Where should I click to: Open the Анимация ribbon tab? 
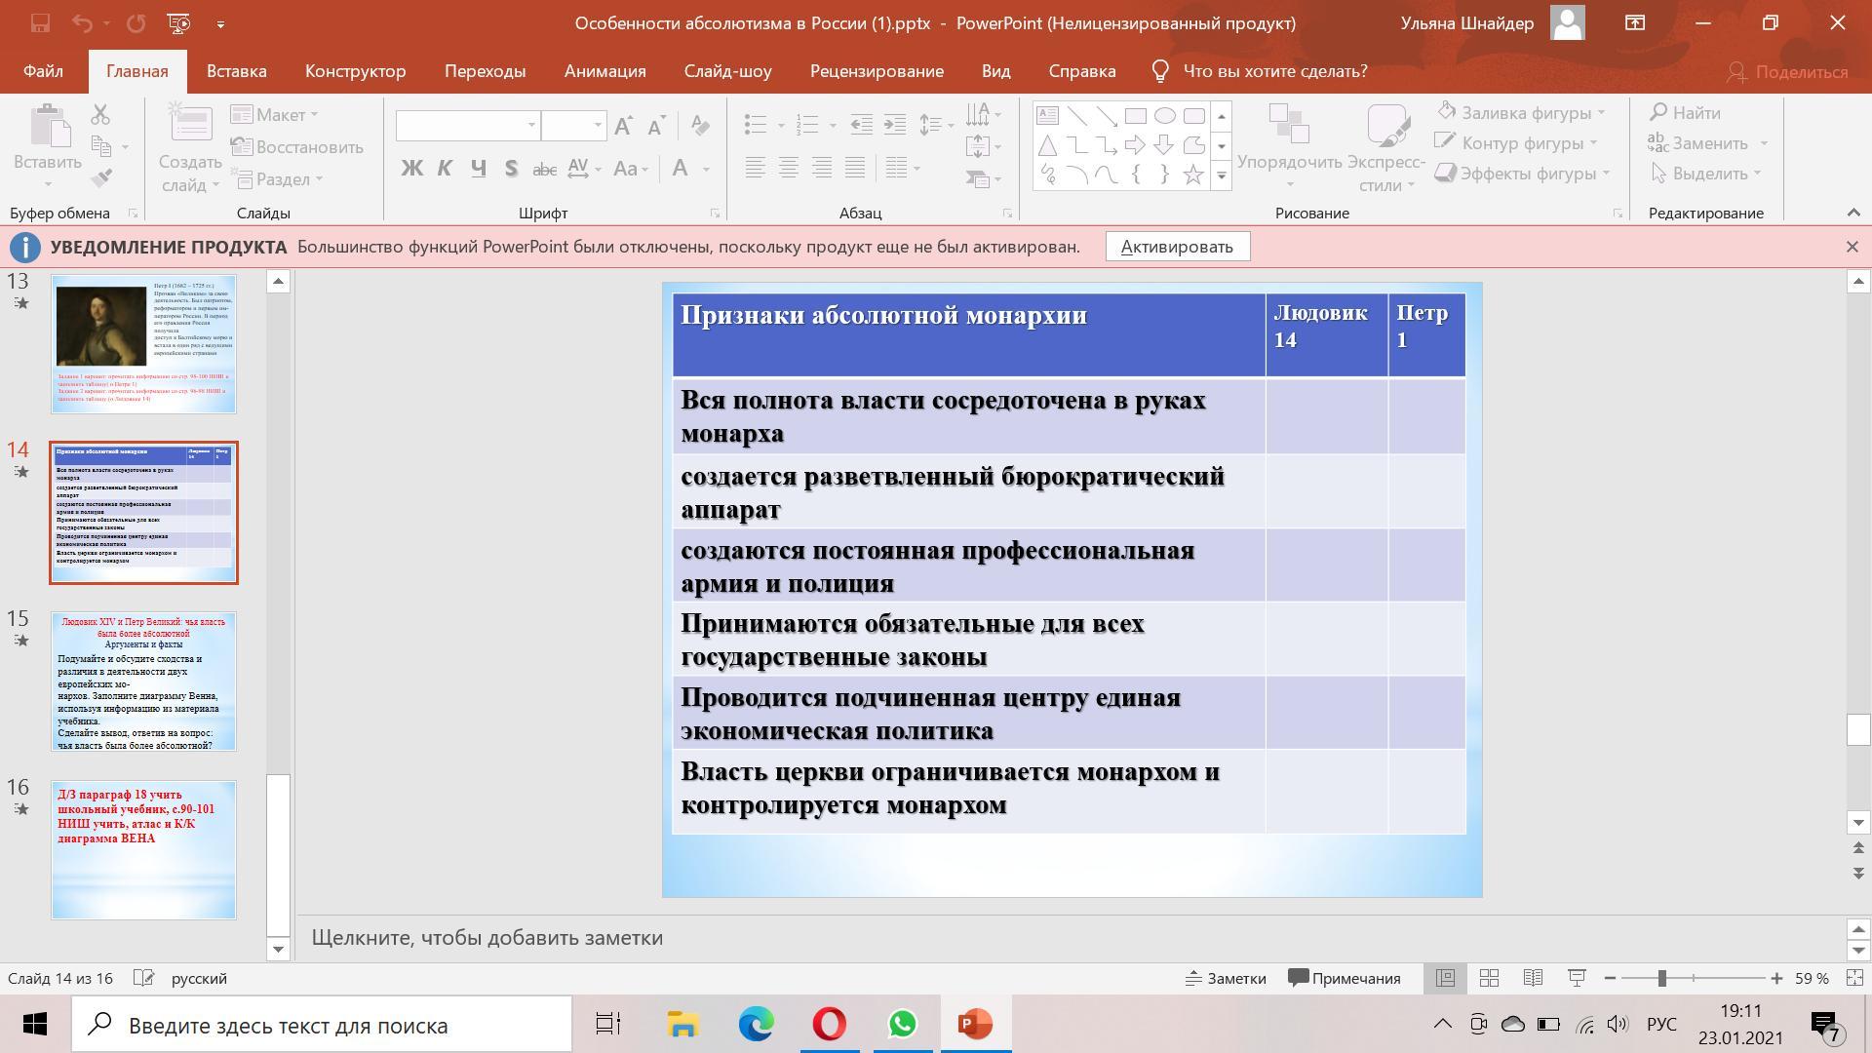604,71
